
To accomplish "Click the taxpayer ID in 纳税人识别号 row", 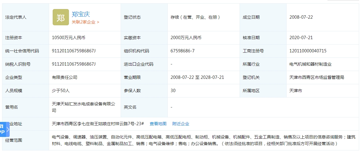I will tap(74, 64).
